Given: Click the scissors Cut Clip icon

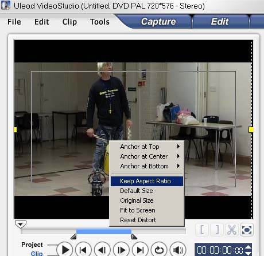Looking at the screenshot, I should coord(232,230).
